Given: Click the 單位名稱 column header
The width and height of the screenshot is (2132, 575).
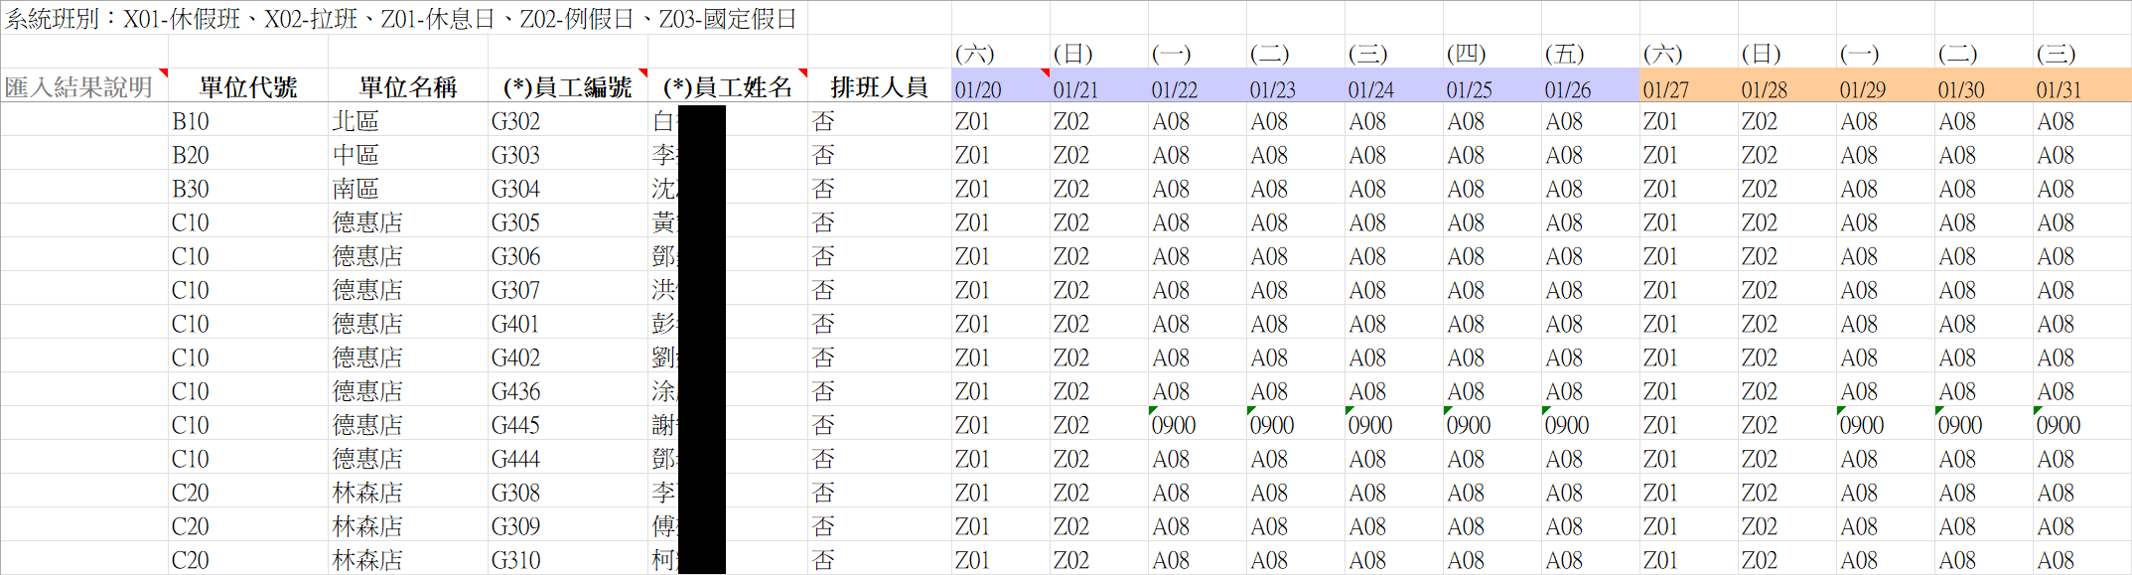Looking at the screenshot, I should (407, 87).
